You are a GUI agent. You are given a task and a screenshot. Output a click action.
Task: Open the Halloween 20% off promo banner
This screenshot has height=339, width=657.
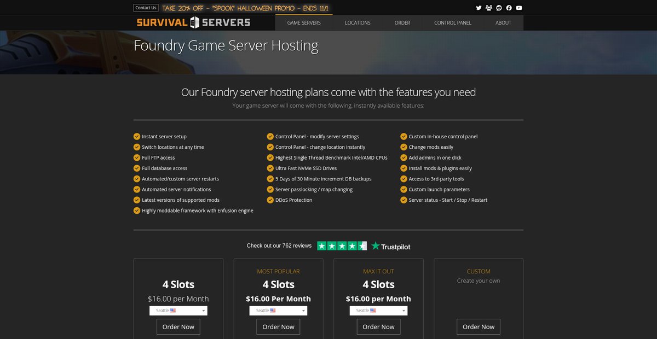pyautogui.click(x=246, y=8)
